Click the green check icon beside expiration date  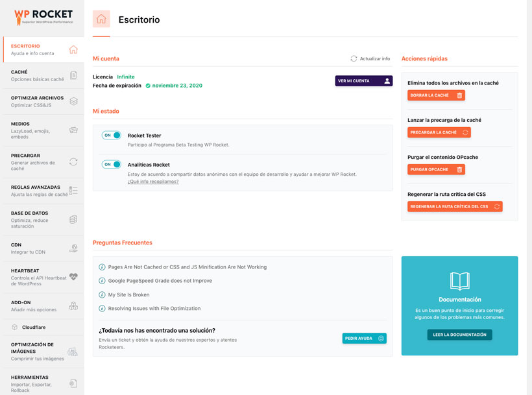[148, 86]
